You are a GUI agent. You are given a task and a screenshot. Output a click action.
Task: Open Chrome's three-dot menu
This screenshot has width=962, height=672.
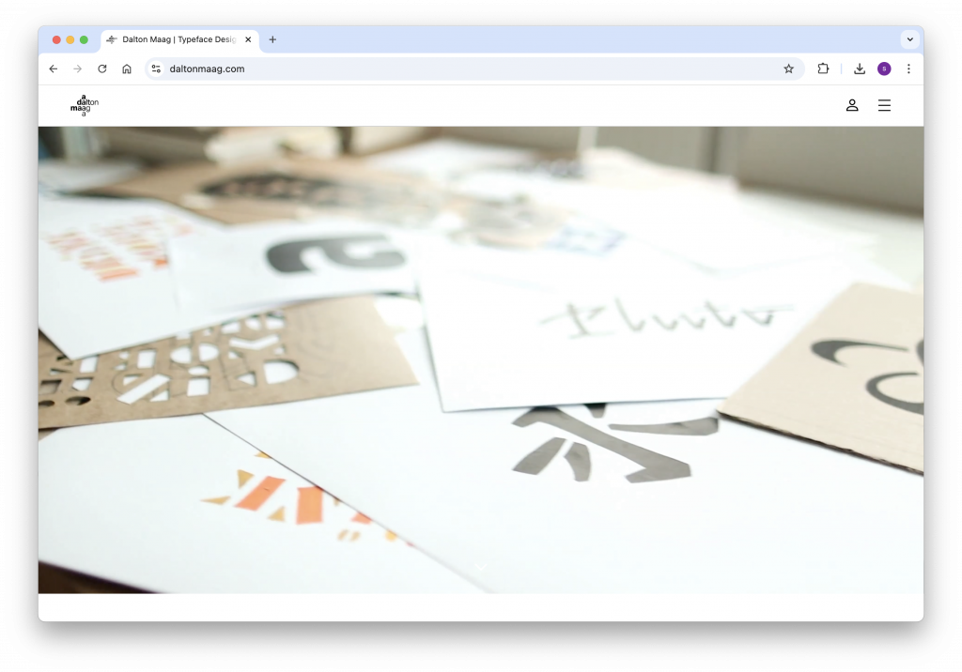(x=908, y=69)
